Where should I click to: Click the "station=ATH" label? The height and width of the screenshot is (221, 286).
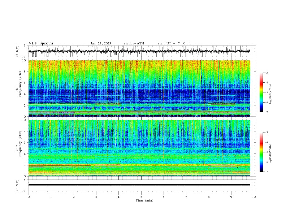(x=134, y=43)
